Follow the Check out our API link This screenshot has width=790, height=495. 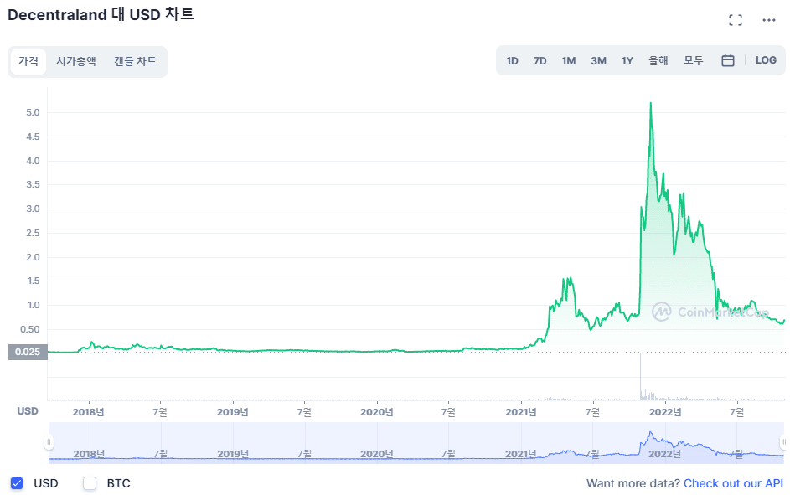(x=734, y=483)
